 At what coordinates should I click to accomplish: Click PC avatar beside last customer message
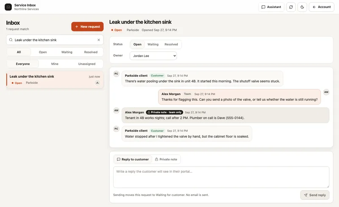pos(116,129)
